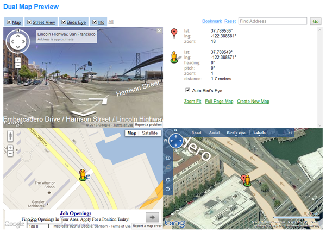Open the Full Page Map link

219,102
